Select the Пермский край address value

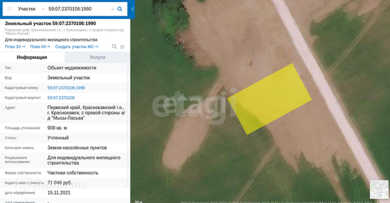[x=86, y=112]
